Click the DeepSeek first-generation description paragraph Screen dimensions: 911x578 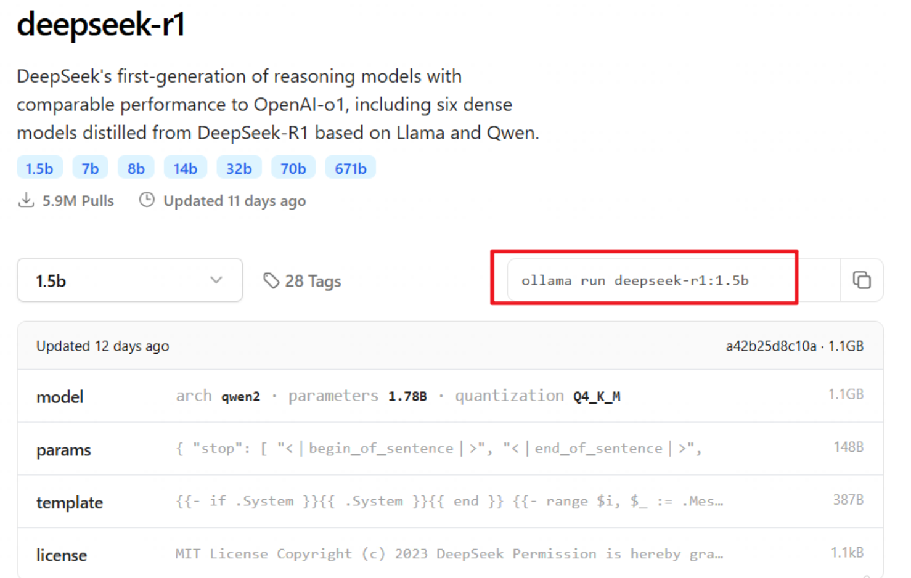[278, 105]
